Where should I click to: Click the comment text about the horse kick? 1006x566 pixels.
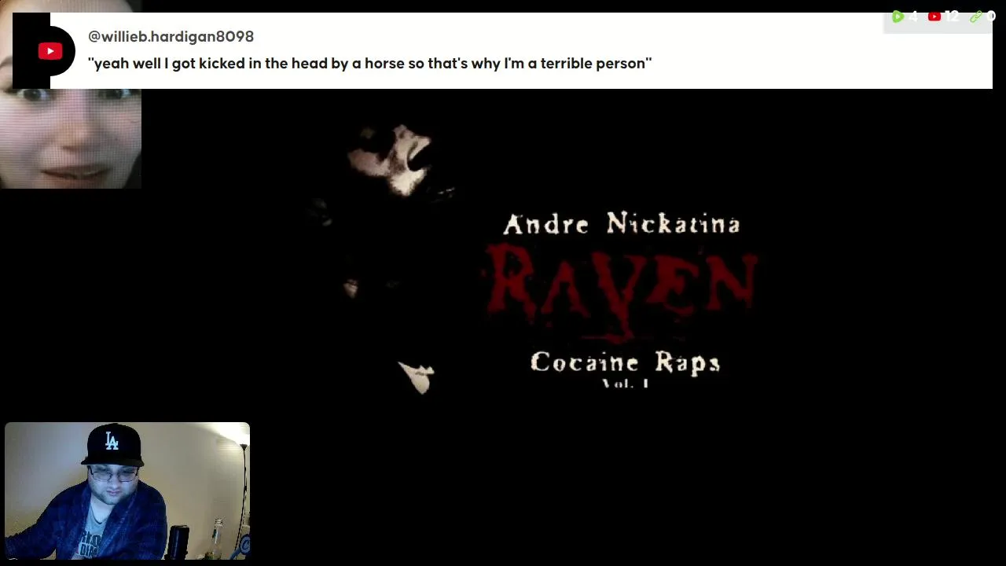(370, 64)
